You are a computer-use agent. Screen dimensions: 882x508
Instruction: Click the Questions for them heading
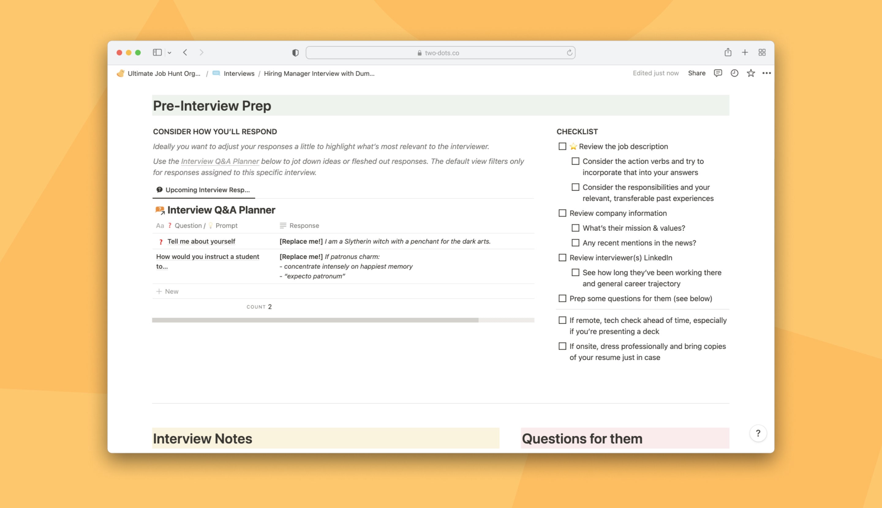click(582, 438)
